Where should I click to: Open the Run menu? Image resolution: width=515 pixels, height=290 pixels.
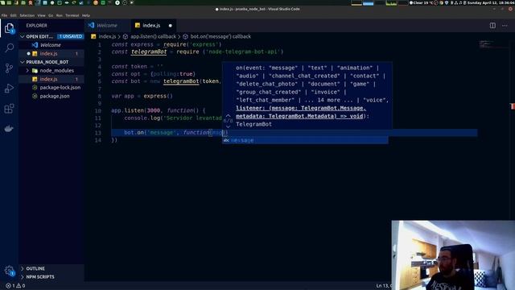point(59,15)
